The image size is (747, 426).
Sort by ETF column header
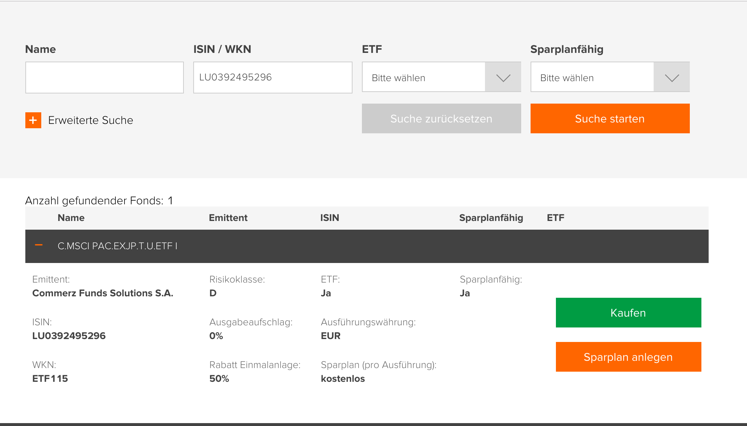coord(555,218)
